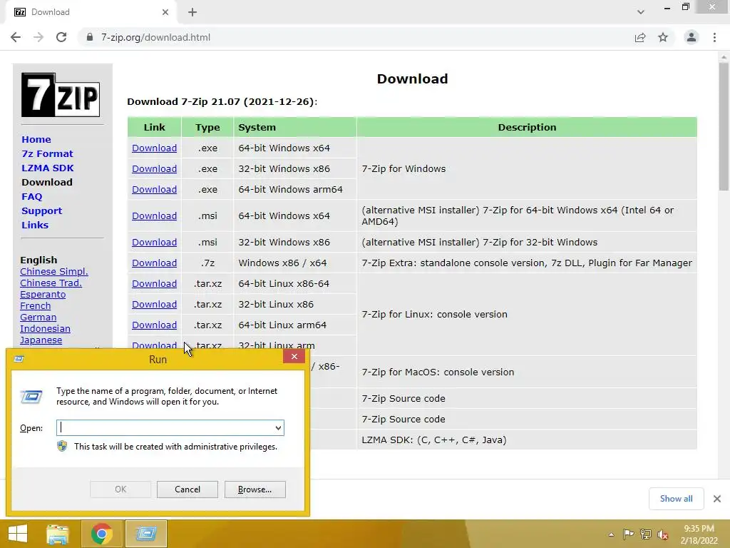The height and width of the screenshot is (548, 730).
Task: Open the Chrome profile avatar
Action: pos(692,37)
